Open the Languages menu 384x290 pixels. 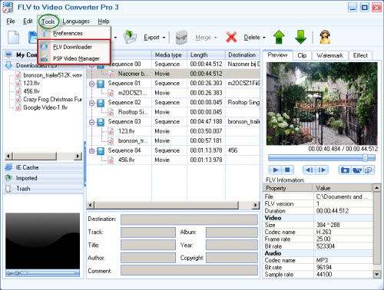point(76,21)
